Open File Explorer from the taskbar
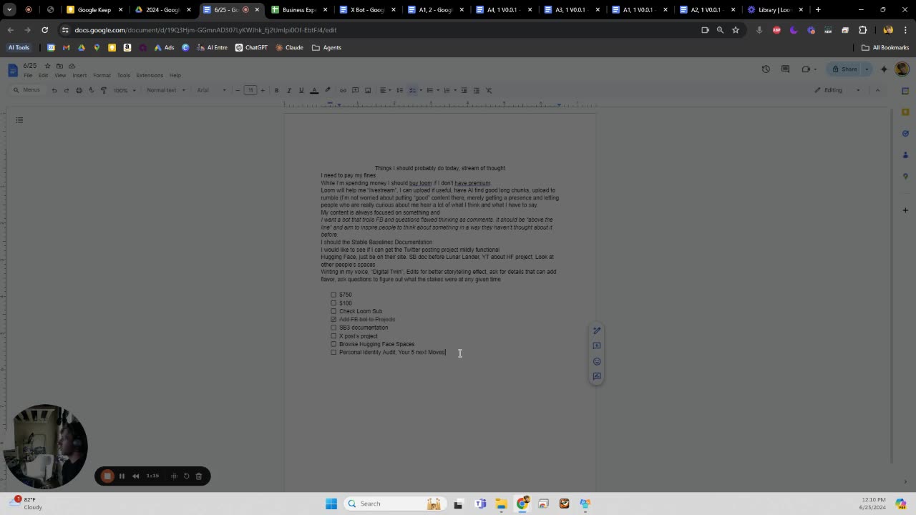Screen dimensions: 916x515 pos(501,504)
